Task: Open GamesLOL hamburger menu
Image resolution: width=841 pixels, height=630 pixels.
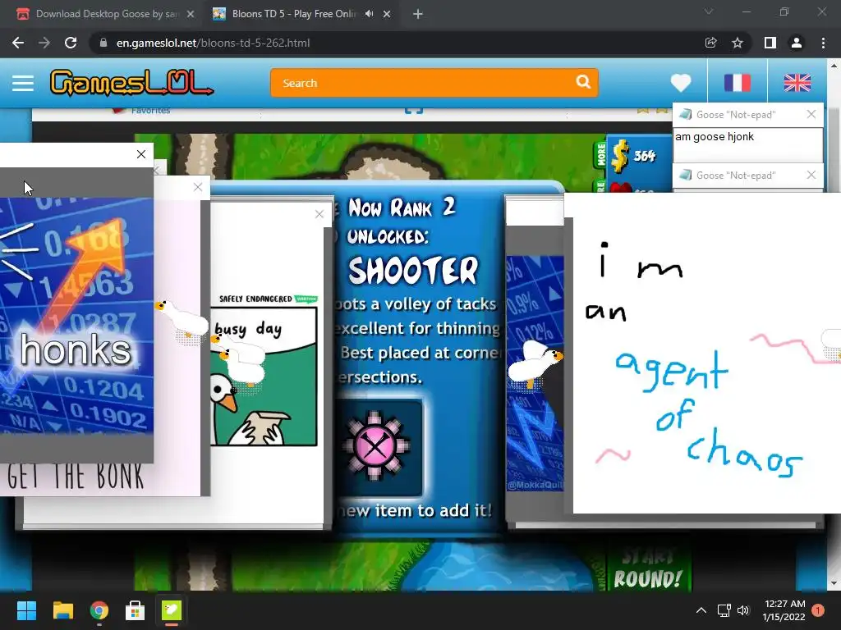Action: pos(22,83)
